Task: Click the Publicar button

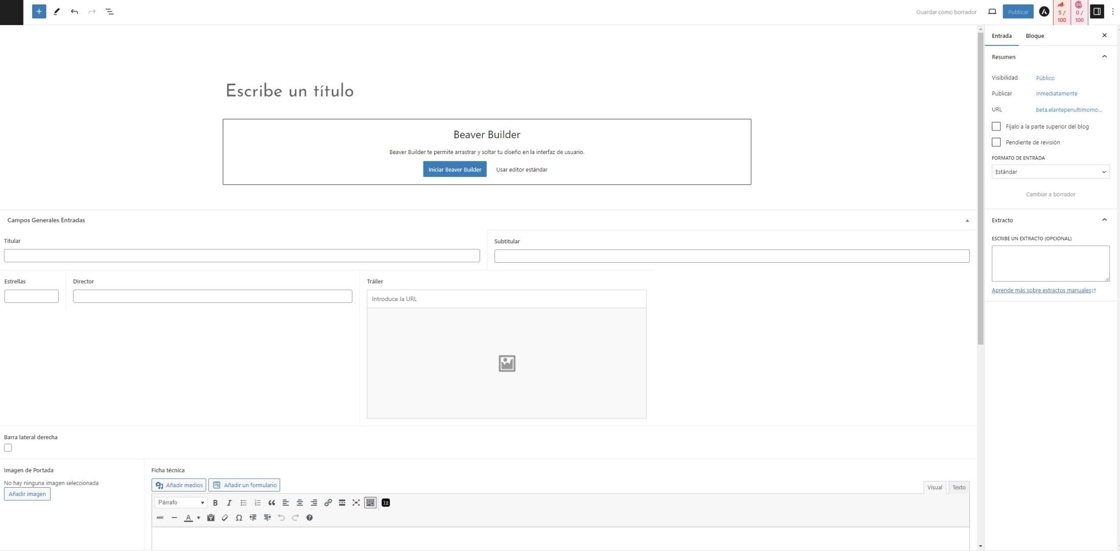Action: pos(1018,12)
